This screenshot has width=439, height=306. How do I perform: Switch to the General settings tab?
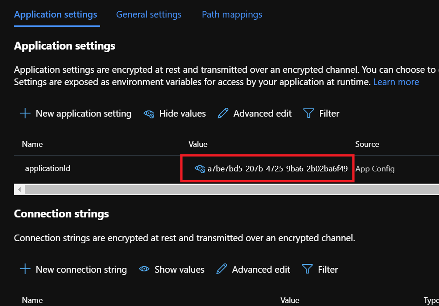(x=148, y=14)
